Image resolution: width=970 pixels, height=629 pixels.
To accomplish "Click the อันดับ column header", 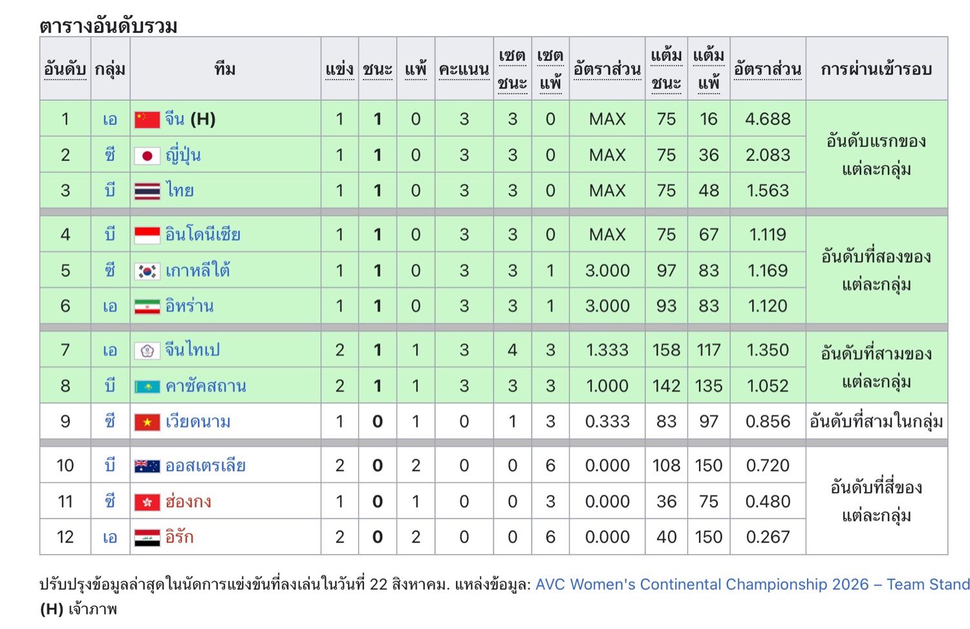I will 65,69.
